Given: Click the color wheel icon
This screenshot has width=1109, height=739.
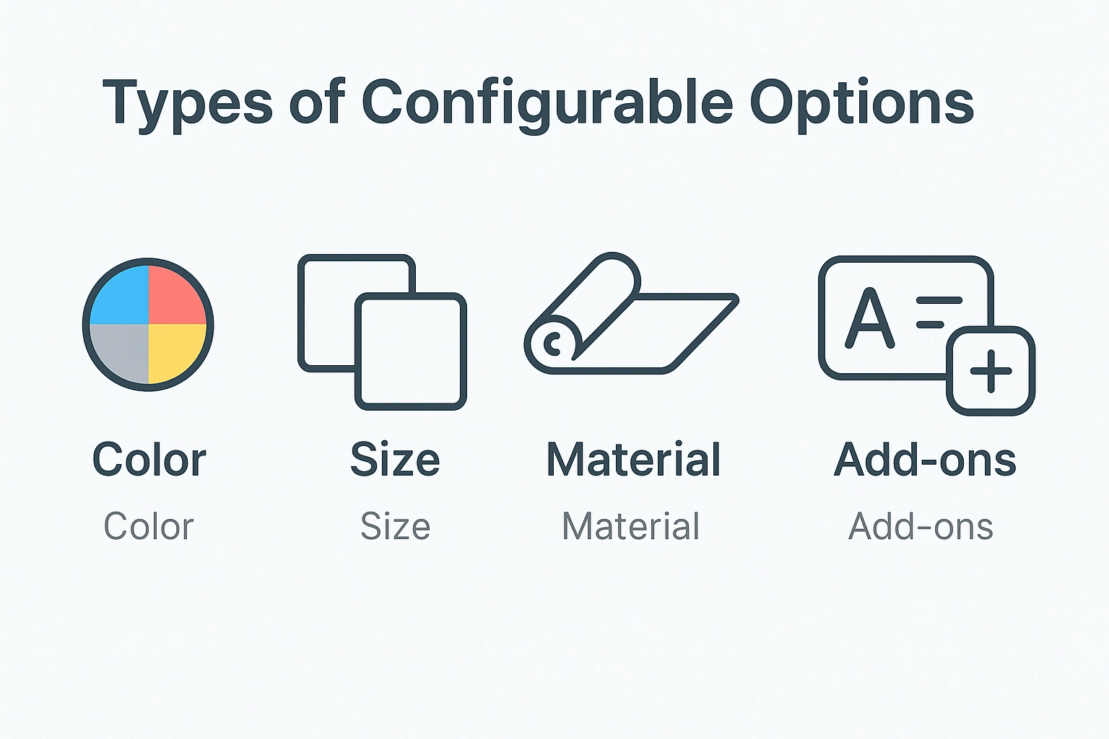Looking at the screenshot, I should 148,324.
